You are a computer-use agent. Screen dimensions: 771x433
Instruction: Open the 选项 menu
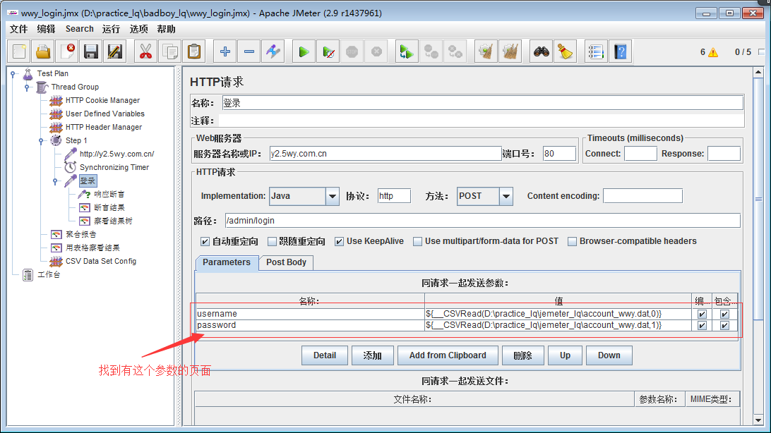[138, 29]
